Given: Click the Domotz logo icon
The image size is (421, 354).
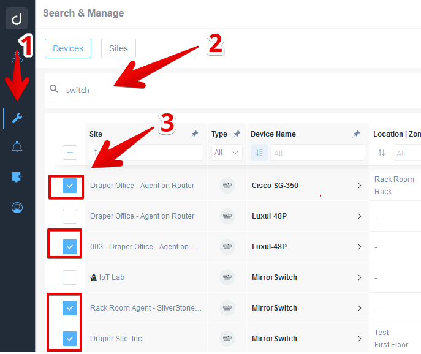Looking at the screenshot, I should tap(17, 18).
